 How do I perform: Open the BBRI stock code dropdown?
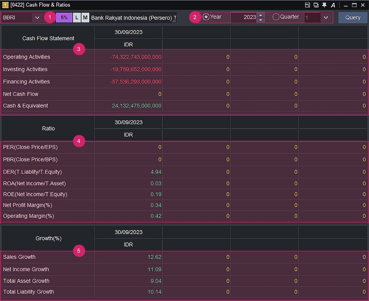coord(37,18)
